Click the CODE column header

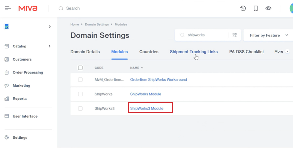point(99,68)
